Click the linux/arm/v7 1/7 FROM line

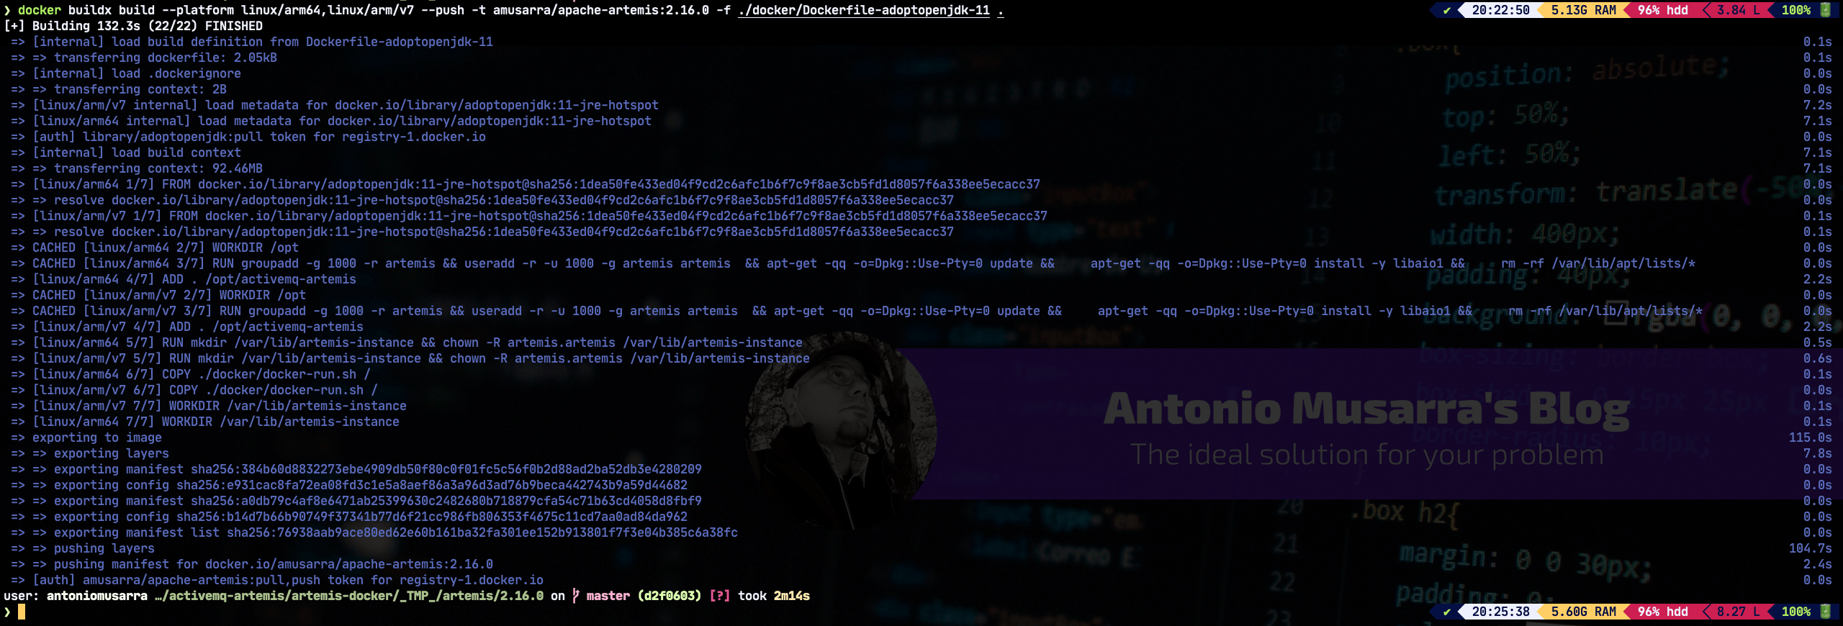(529, 216)
